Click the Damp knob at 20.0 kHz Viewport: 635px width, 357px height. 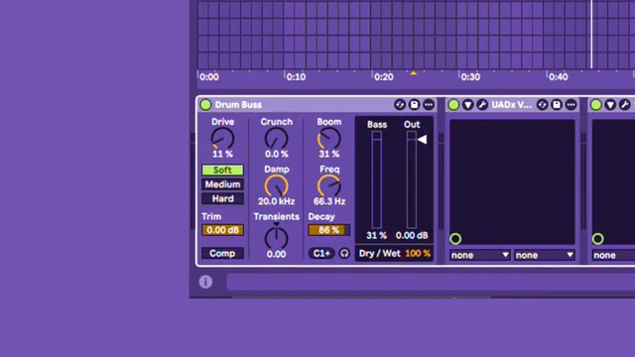pyautogui.click(x=276, y=186)
